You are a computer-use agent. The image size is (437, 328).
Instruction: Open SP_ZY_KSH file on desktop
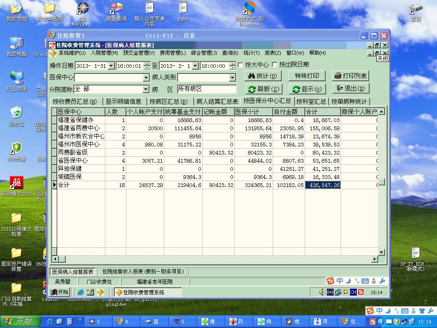coord(416,259)
